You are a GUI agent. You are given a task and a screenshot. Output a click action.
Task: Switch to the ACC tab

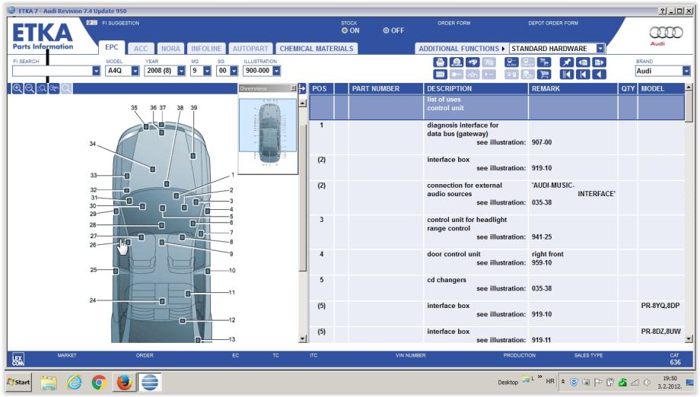[x=141, y=49]
